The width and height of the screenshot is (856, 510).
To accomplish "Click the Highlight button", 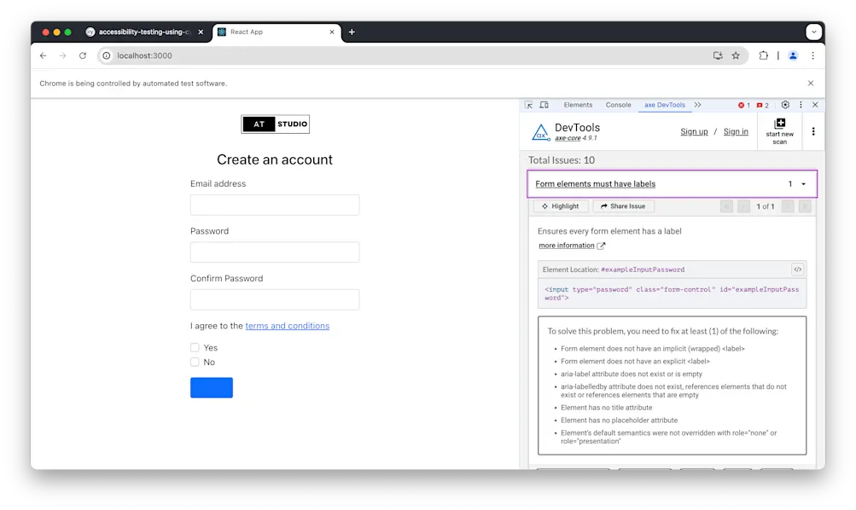I will pos(561,206).
